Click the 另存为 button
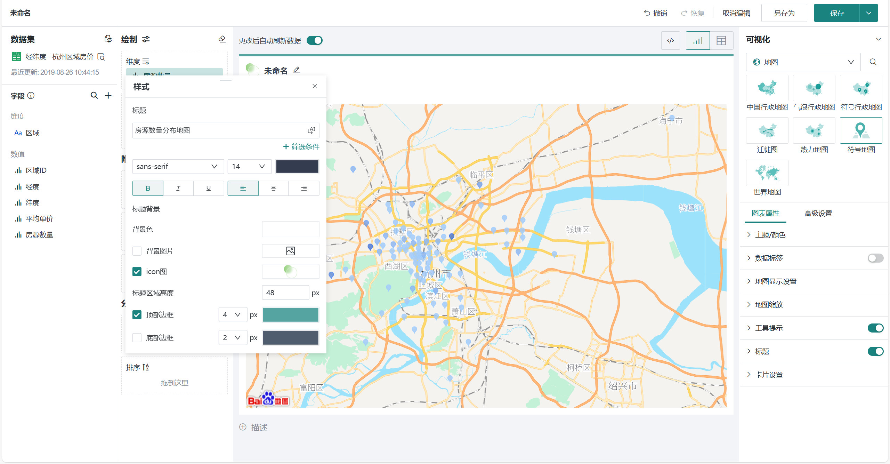Image resolution: width=890 pixels, height=464 pixels. (784, 13)
